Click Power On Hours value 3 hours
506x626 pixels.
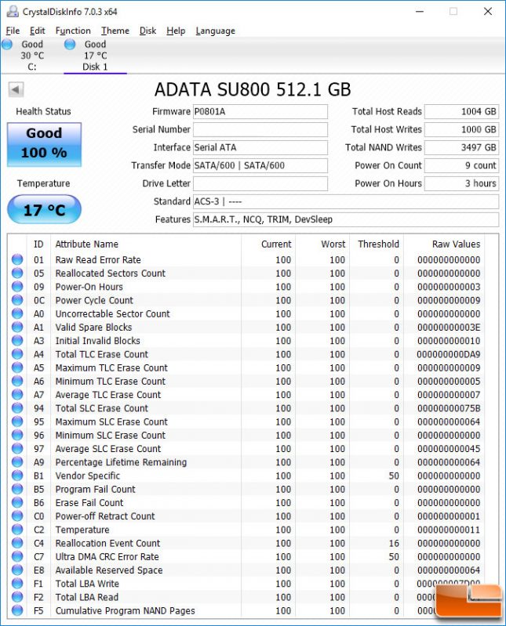(461, 183)
